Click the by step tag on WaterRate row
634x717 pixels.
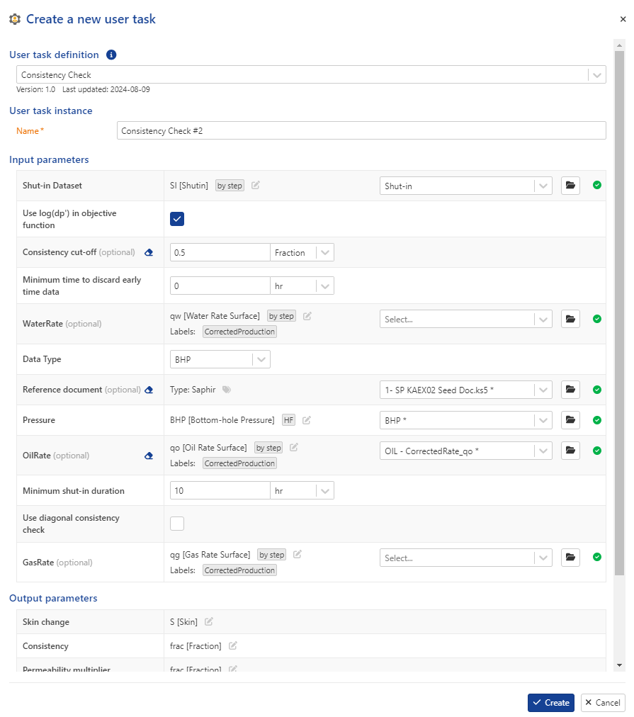281,316
